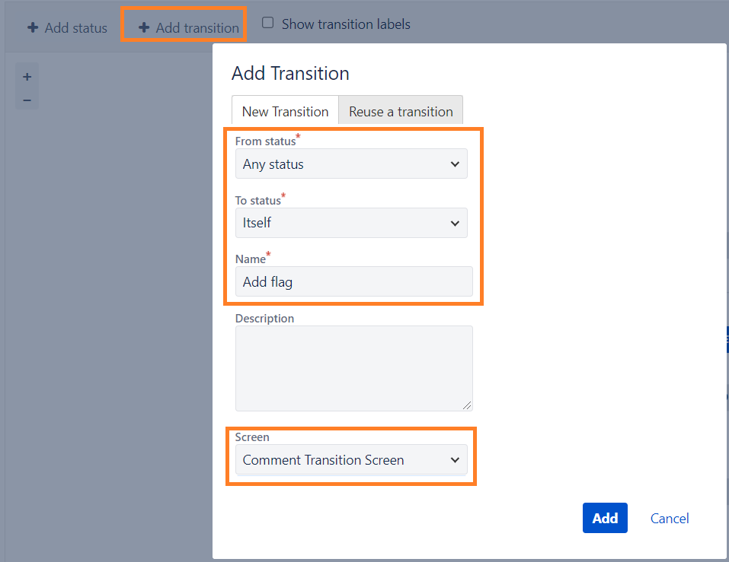Click the blue Add button
Viewport: 729px width, 562px height.
(x=605, y=518)
